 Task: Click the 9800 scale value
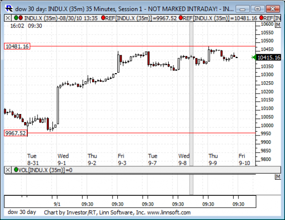coord(266,159)
